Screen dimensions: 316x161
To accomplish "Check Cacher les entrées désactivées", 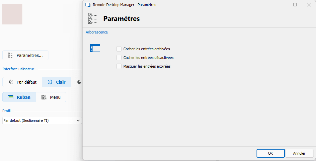I will coord(119,58).
